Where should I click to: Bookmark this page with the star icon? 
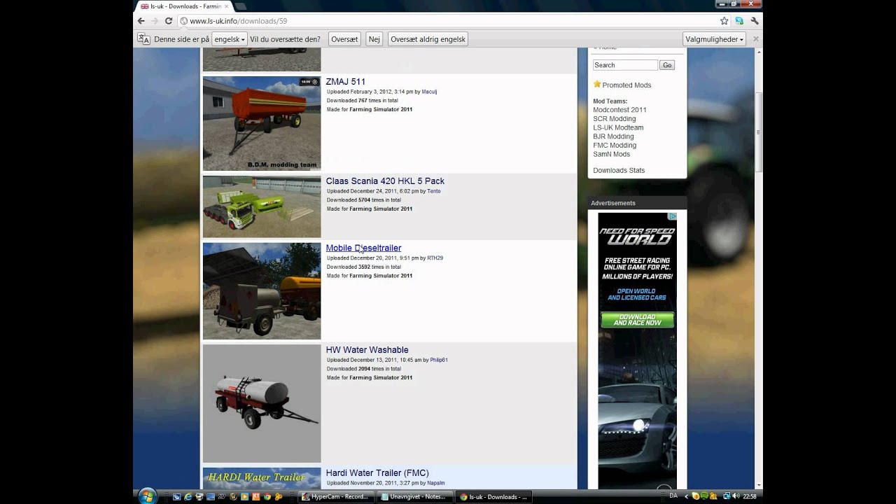click(724, 21)
